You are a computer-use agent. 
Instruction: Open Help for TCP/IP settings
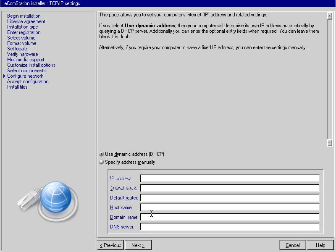point(320,245)
